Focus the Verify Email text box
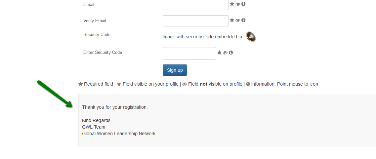The width and height of the screenshot is (376, 159). pyautogui.click(x=196, y=21)
